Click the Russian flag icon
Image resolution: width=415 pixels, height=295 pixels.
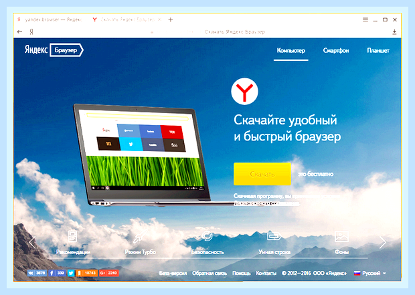(x=357, y=274)
